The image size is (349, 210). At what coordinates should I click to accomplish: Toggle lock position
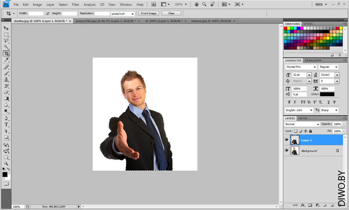tap(306, 131)
